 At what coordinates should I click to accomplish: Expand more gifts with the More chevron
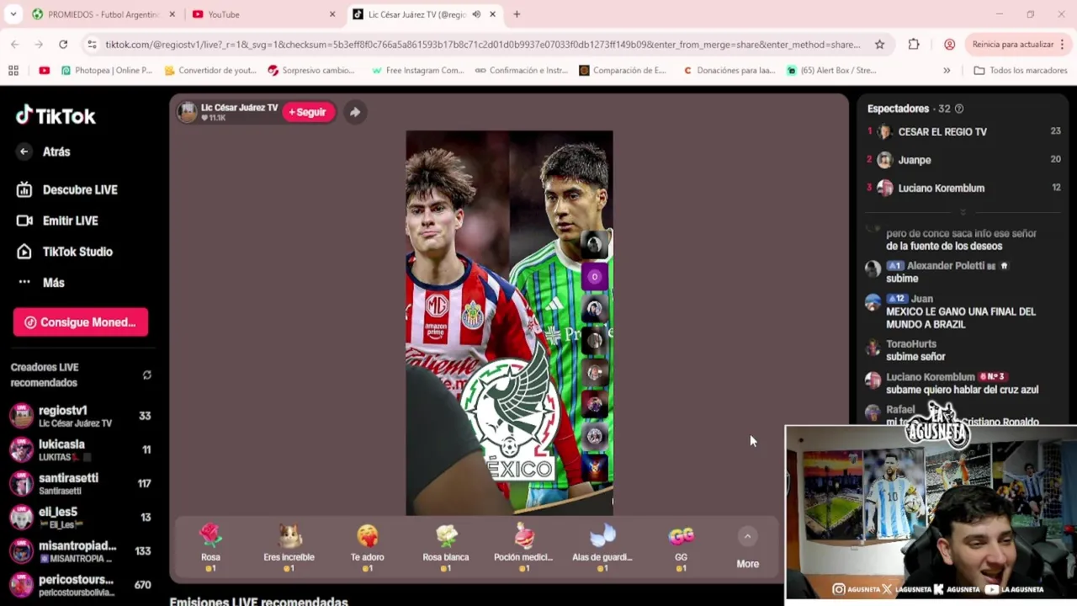[747, 537]
